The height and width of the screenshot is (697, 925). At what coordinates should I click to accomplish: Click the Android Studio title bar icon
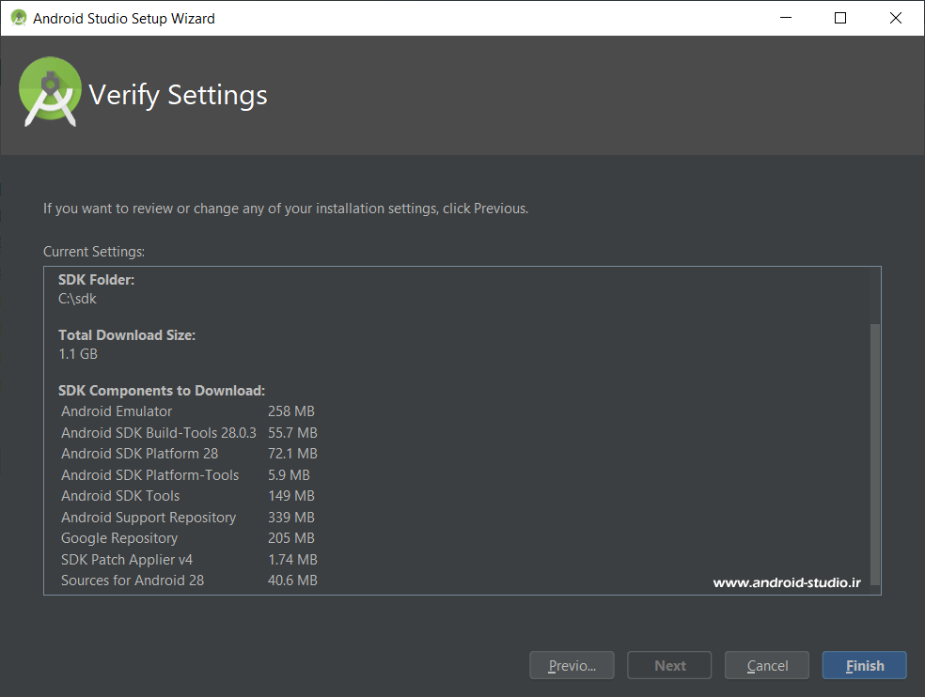coord(19,18)
